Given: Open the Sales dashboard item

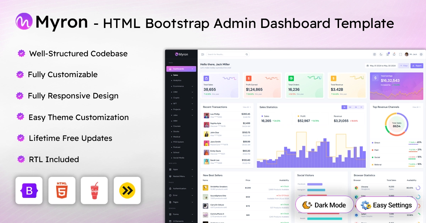Looking at the screenshot, I should [x=176, y=75].
